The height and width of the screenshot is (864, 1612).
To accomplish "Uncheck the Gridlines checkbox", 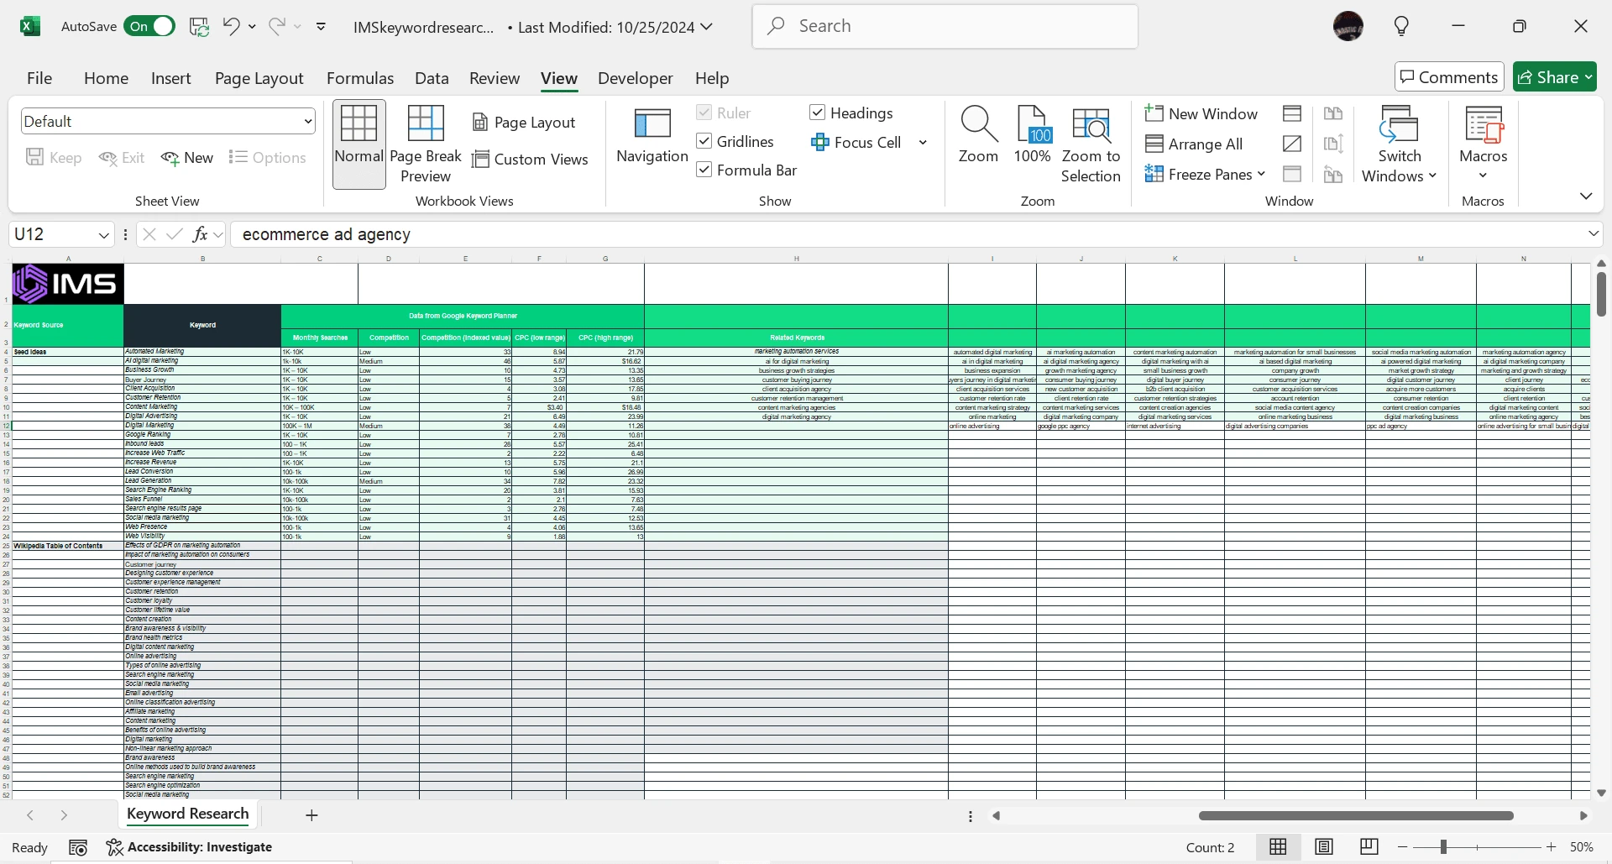I will click(704, 141).
